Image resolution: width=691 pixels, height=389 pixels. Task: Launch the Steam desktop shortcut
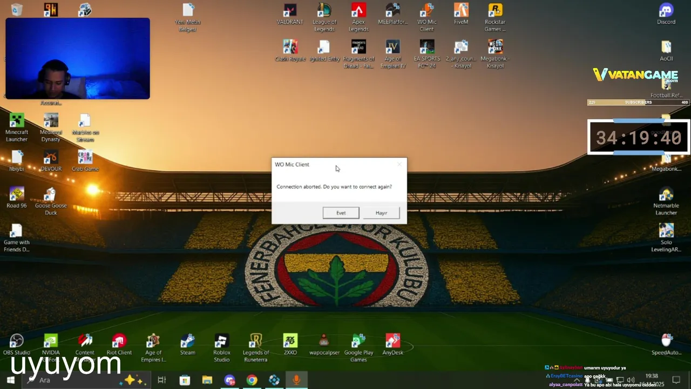point(187,344)
